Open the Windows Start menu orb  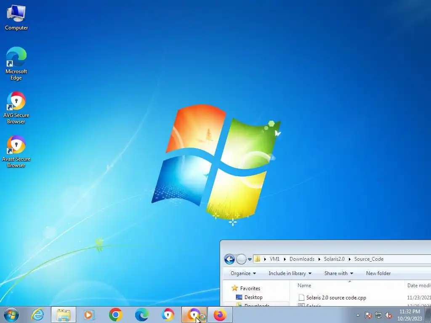coord(11,315)
